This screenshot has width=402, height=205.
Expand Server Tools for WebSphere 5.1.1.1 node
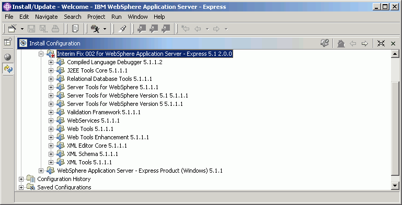(x=51, y=87)
